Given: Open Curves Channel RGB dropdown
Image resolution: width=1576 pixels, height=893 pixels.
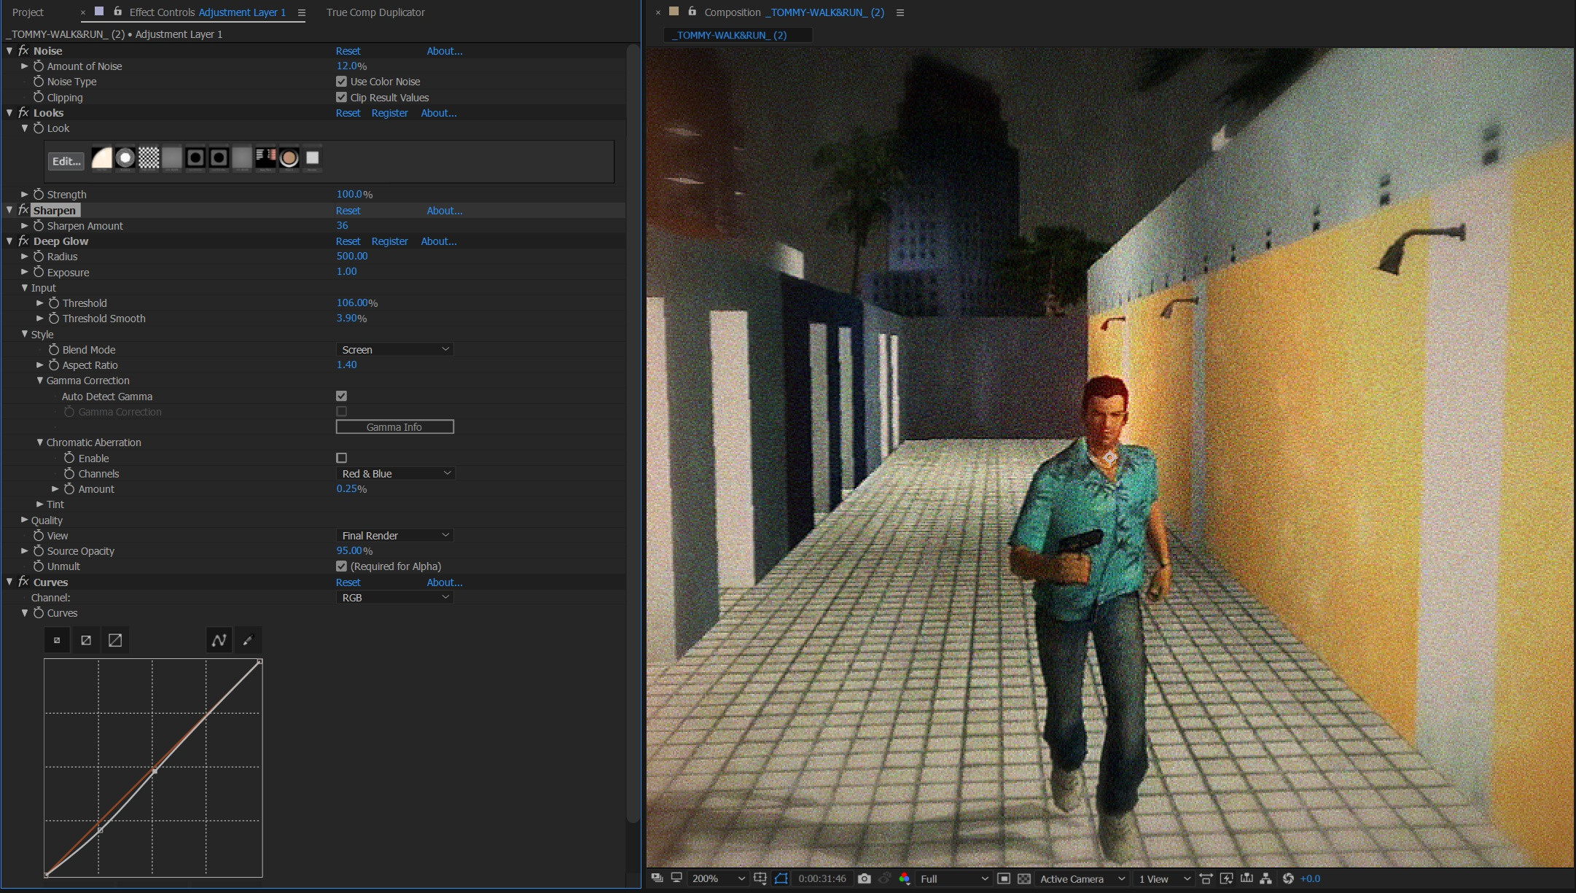Looking at the screenshot, I should 394,598.
